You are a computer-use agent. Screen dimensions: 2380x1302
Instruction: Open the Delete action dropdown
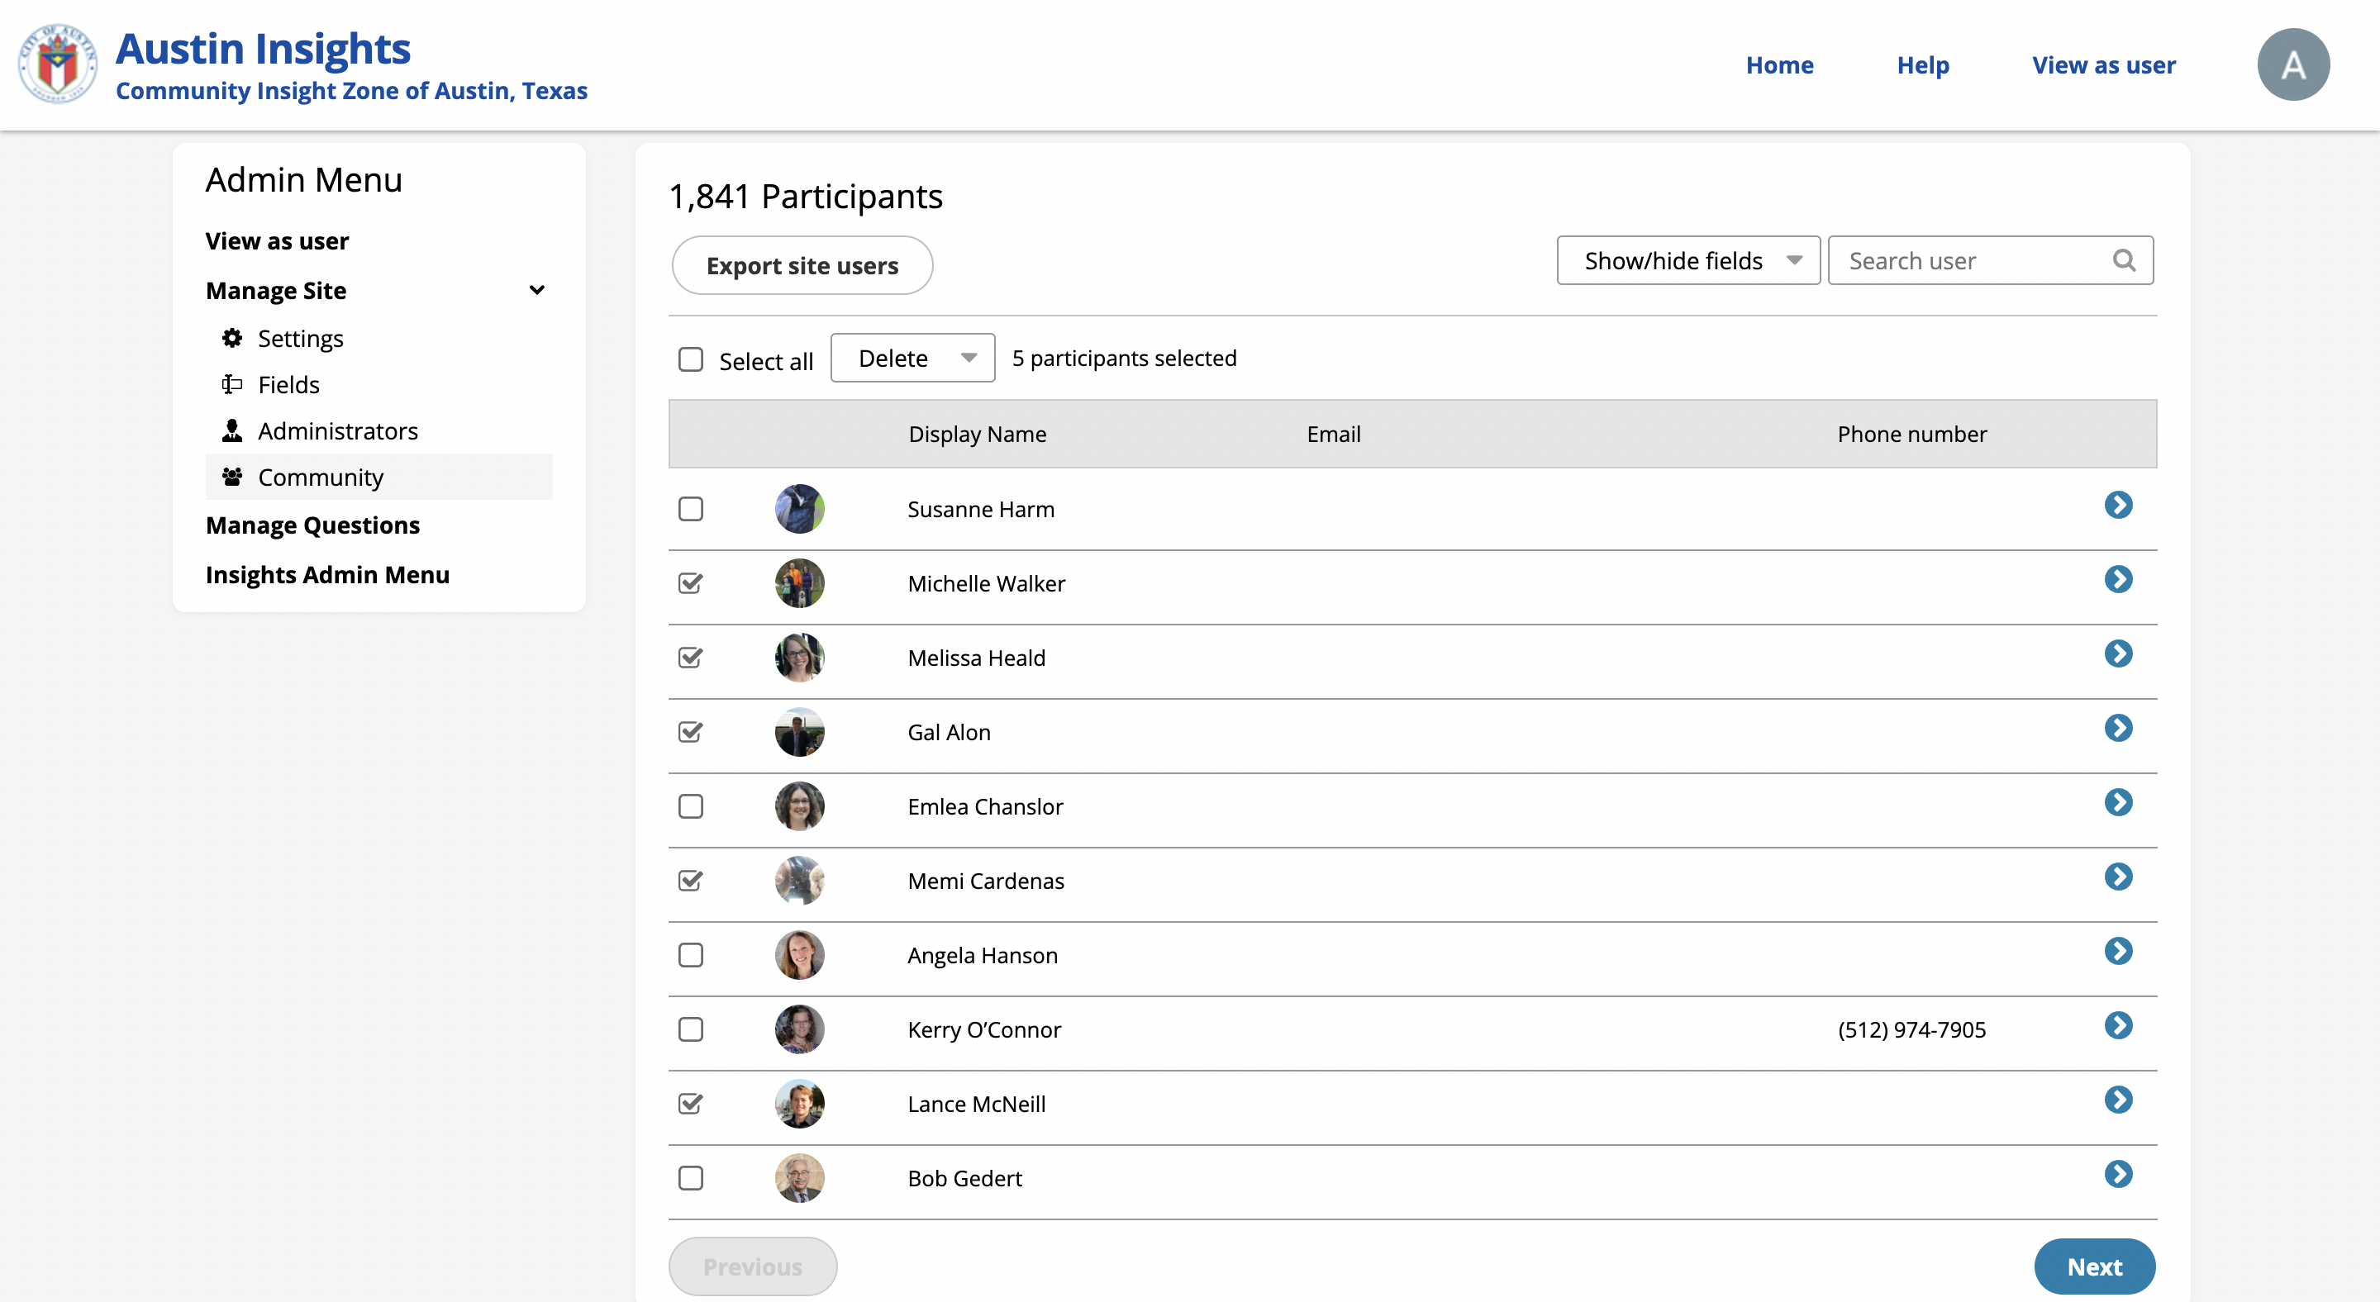coord(912,359)
